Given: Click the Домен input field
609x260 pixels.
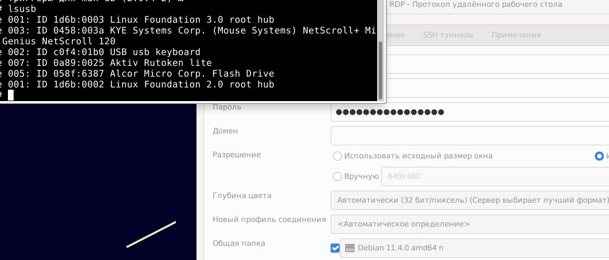Looking at the screenshot, I should point(470,136).
